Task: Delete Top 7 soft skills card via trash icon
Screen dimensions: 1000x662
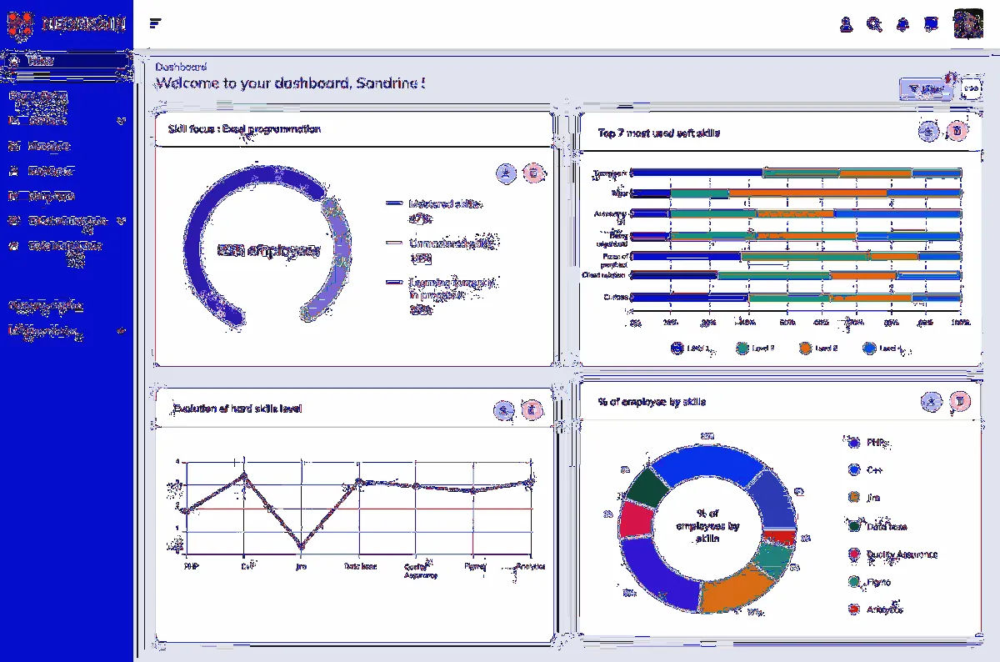Action: pyautogui.click(x=958, y=132)
